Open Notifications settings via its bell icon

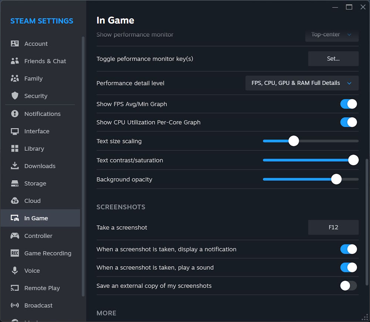coord(14,113)
